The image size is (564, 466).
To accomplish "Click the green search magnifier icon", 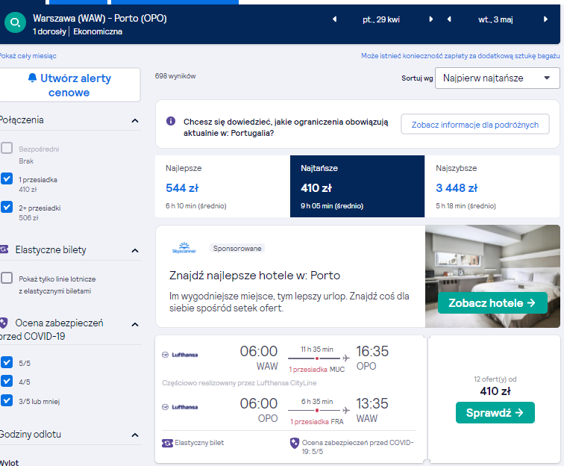I will (x=15, y=22).
